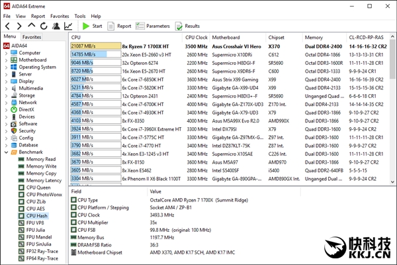The image size is (397, 265).
Task: Click the 9046 MB/s Opteron 6274 result bar
Action: coord(96,63)
